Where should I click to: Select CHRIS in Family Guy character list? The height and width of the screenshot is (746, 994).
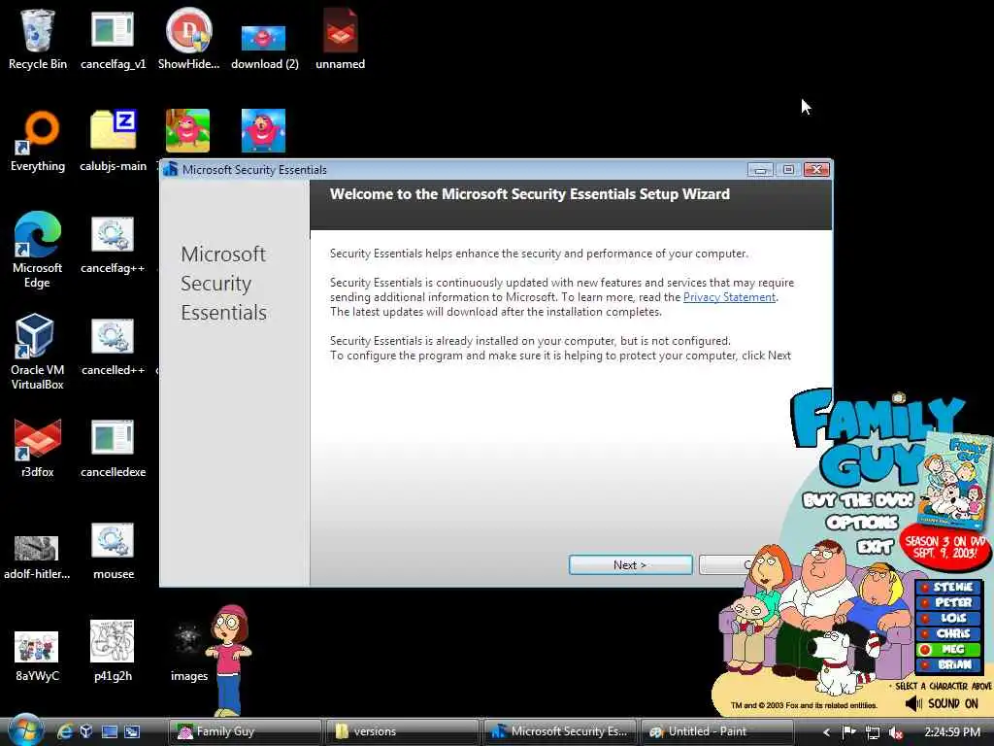coord(948,633)
